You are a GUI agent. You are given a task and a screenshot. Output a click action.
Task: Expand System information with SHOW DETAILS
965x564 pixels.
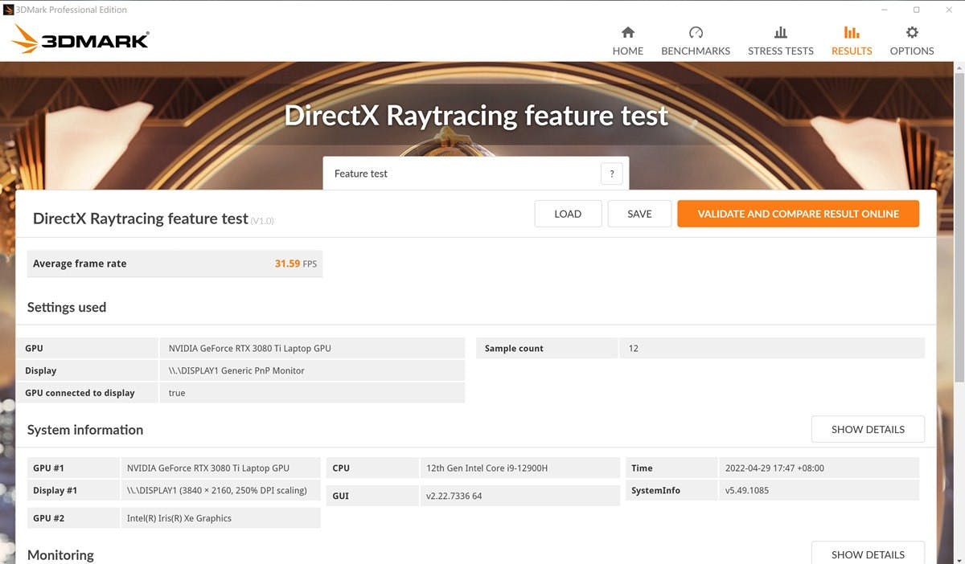868,429
